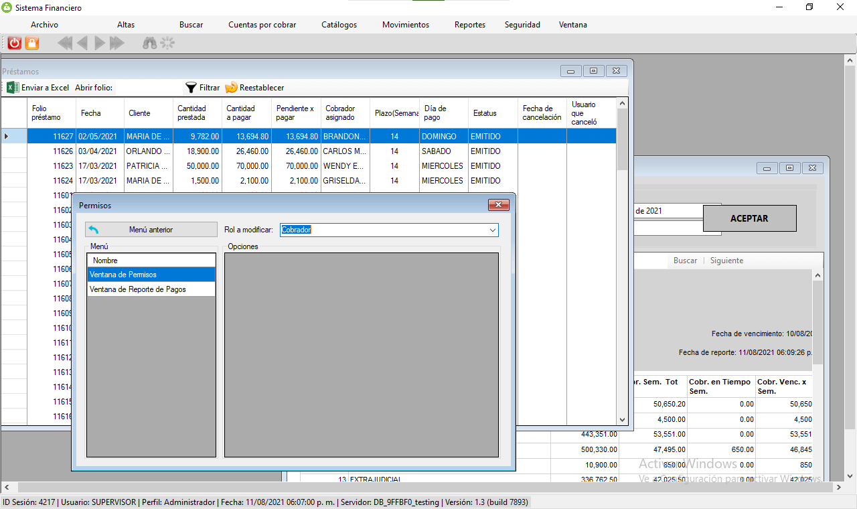This screenshot has width=857, height=509.
Task: Click the red power exit icon
Action: pos(15,43)
